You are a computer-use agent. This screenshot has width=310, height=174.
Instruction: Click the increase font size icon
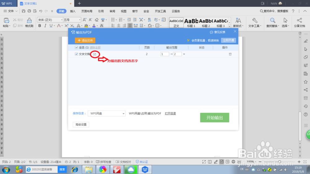[84, 20]
